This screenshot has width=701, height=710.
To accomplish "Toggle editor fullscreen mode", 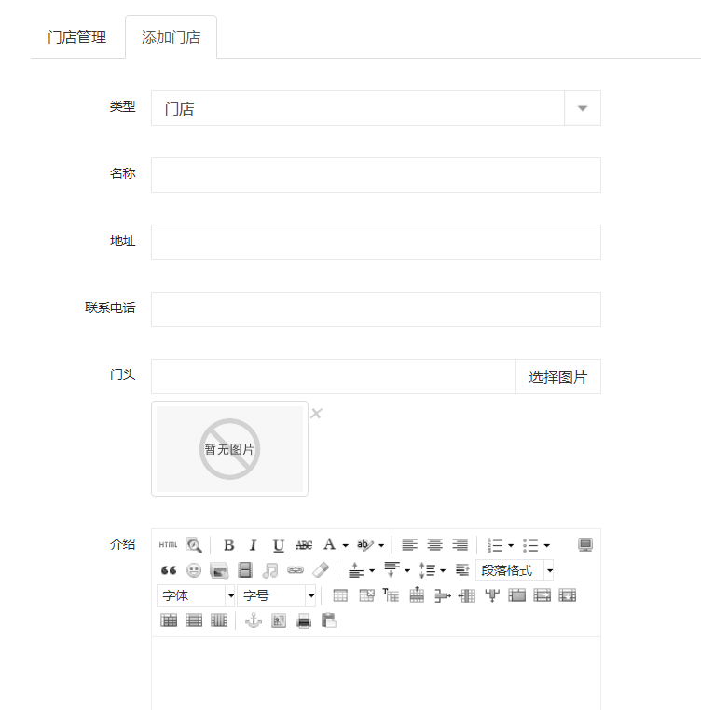I will [x=585, y=544].
